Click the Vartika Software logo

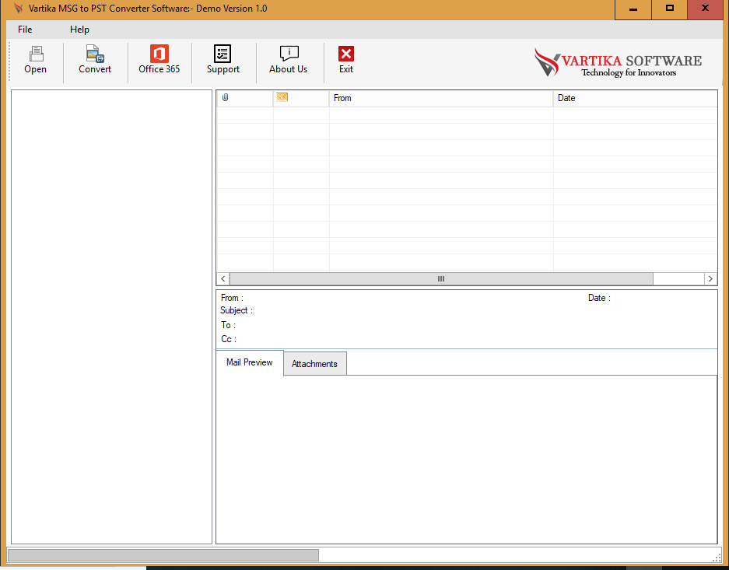[x=618, y=63]
